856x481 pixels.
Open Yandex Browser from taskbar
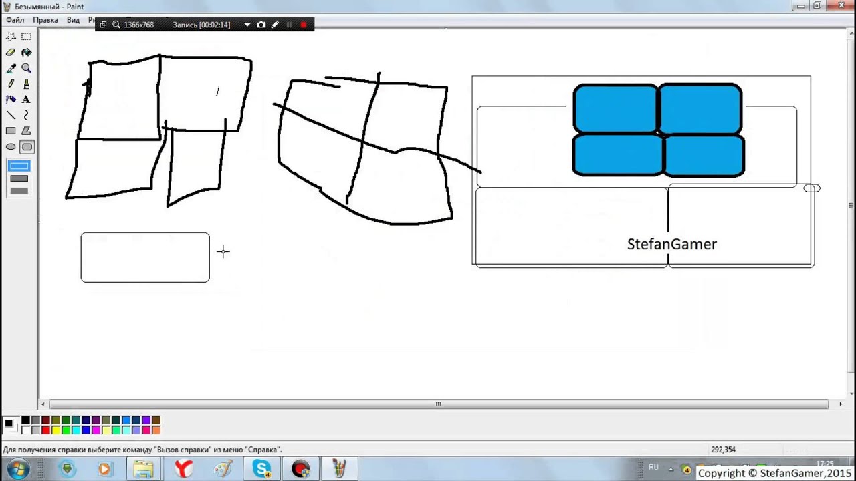click(183, 469)
